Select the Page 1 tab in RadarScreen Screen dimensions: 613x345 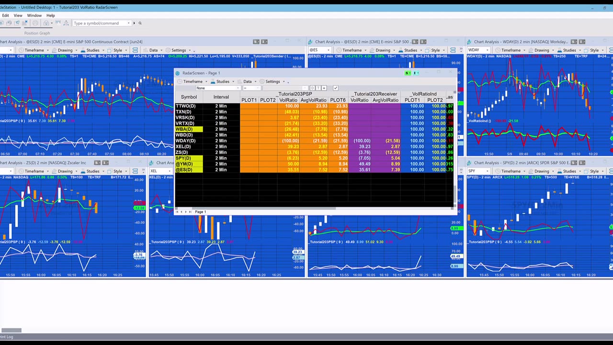pos(200,212)
